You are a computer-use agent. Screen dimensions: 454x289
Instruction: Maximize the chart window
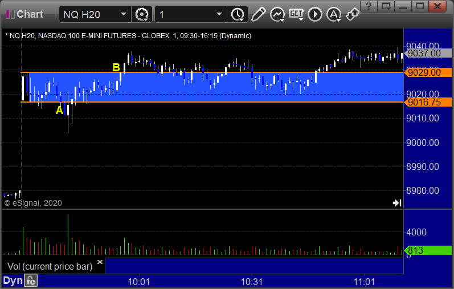(420, 6)
